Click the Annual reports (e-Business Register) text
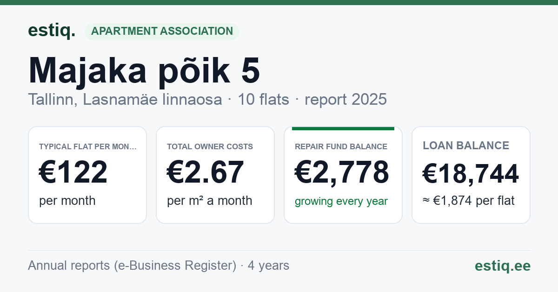 (132, 266)
